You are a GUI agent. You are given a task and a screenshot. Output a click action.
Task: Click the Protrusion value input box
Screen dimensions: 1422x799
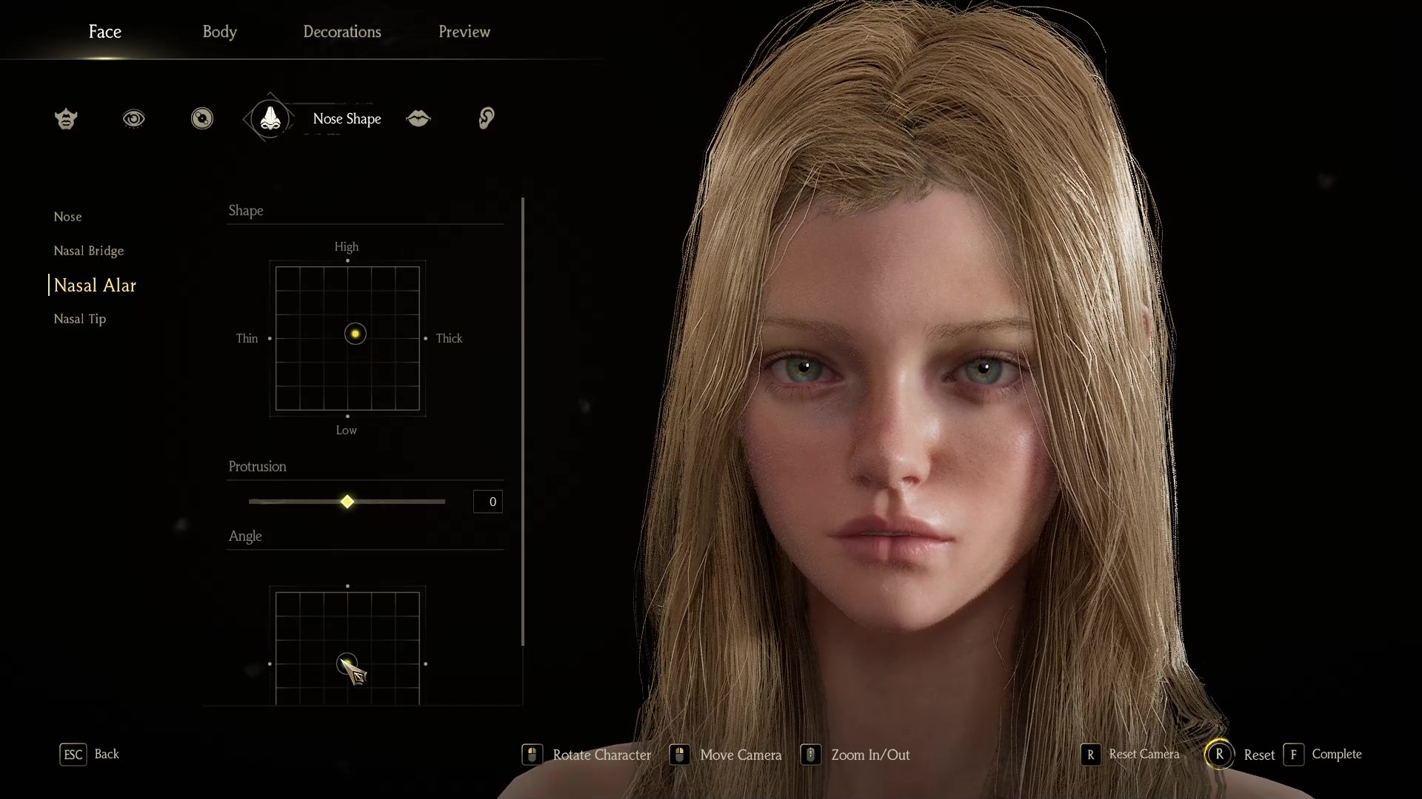(x=487, y=502)
